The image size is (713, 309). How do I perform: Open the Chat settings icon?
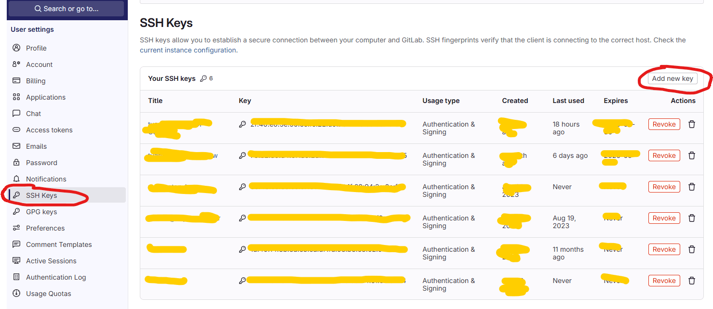[16, 113]
